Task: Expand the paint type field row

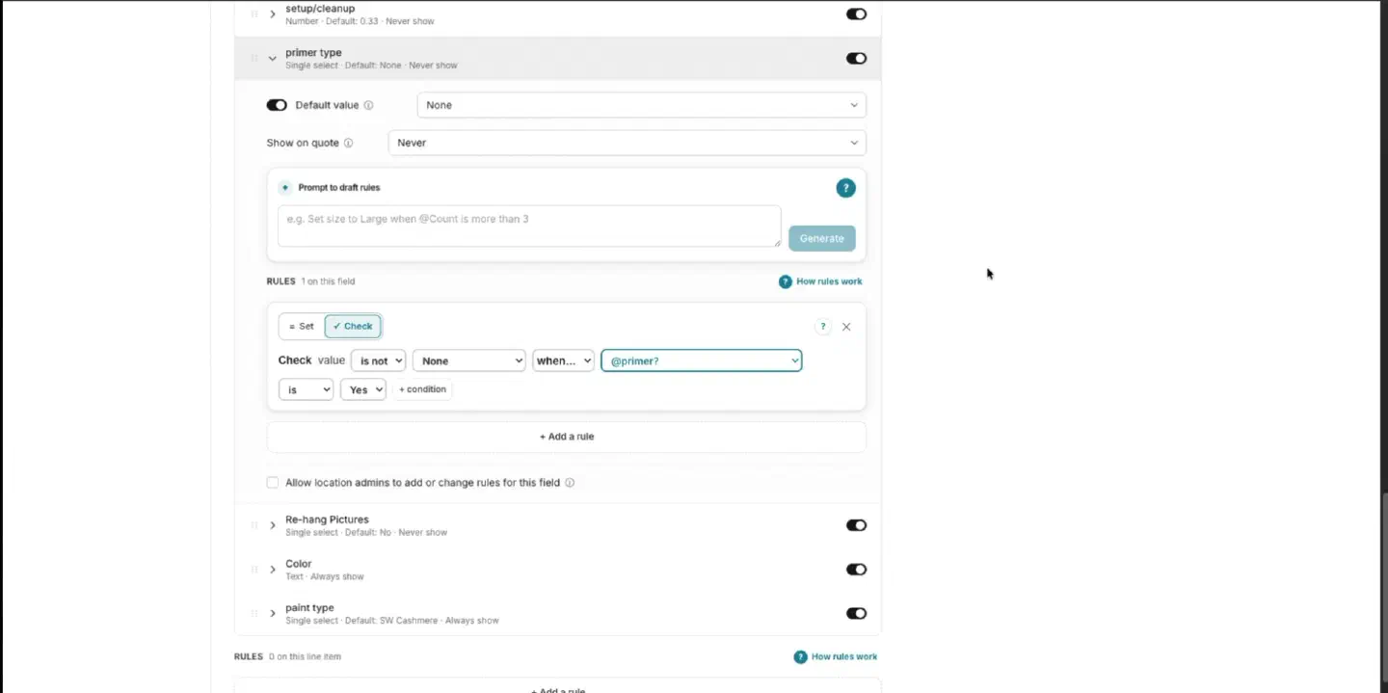Action: [273, 614]
